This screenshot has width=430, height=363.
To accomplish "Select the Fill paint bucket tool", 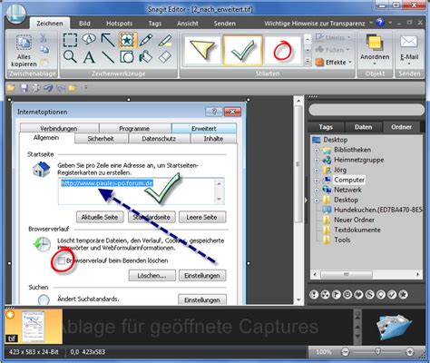I will click(146, 57).
